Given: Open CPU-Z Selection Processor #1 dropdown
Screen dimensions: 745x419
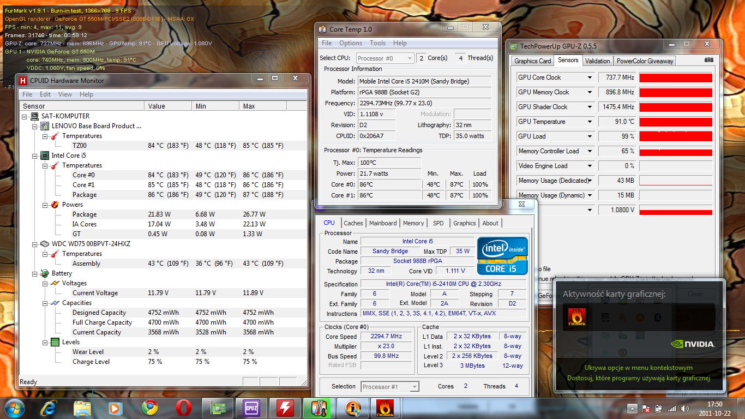Looking at the screenshot, I should pos(390,387).
